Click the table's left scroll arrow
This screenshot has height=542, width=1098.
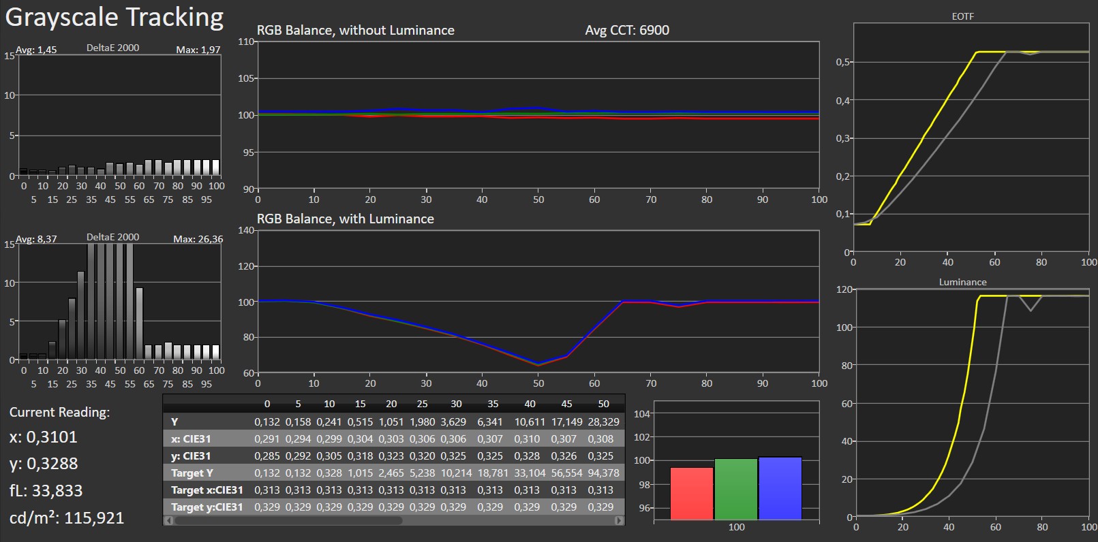click(x=168, y=521)
